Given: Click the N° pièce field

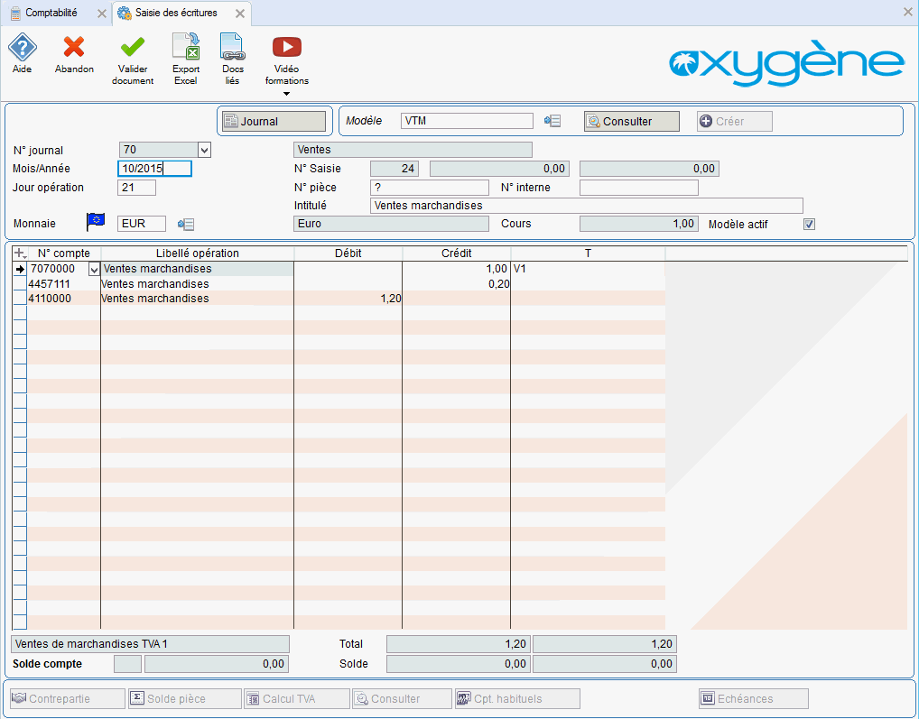Looking at the screenshot, I should [x=430, y=188].
